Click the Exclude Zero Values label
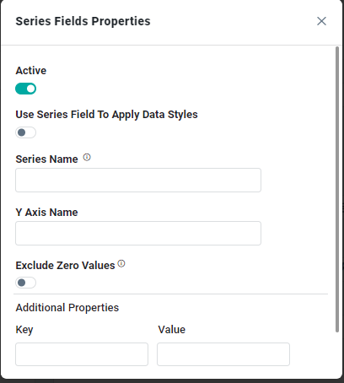Screen dimensions: 344x383 [65, 266]
